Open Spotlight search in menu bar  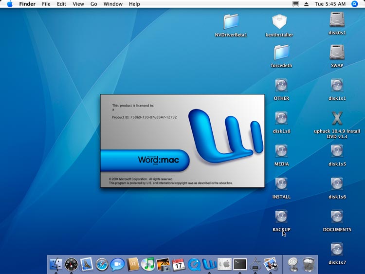tap(354, 4)
